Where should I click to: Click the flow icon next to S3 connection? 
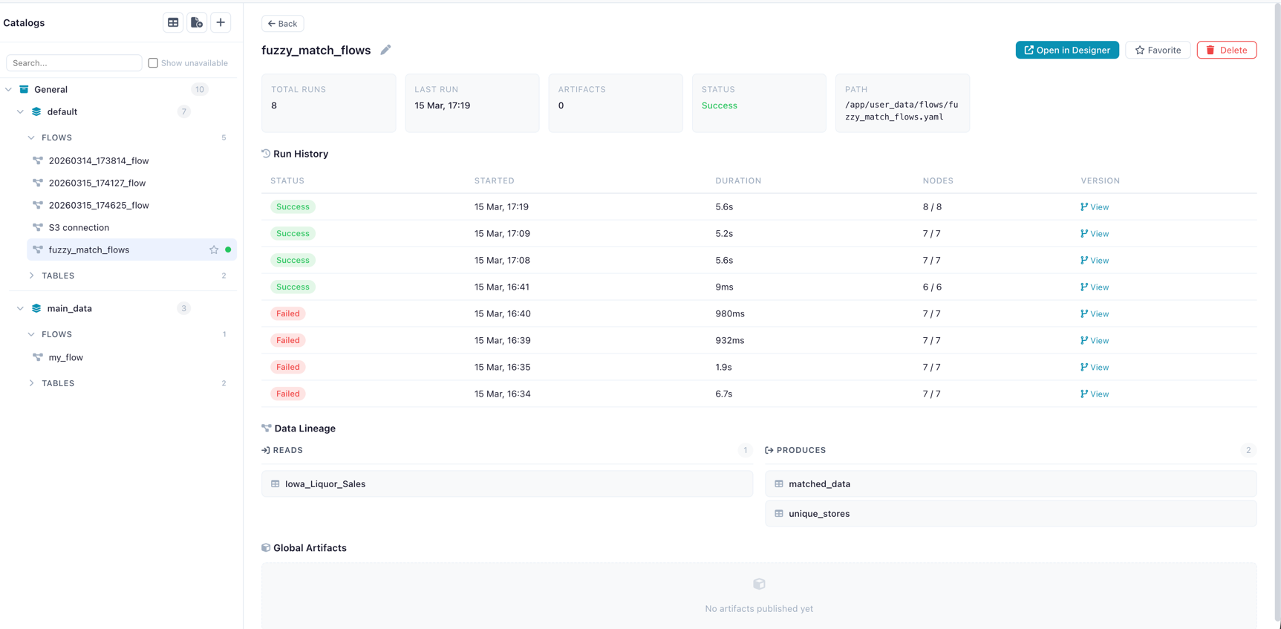(38, 227)
